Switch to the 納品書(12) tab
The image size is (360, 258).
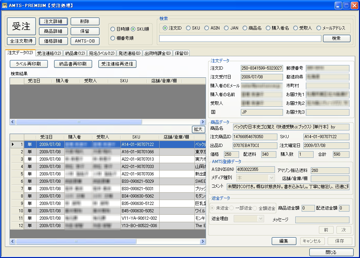pos(75,53)
